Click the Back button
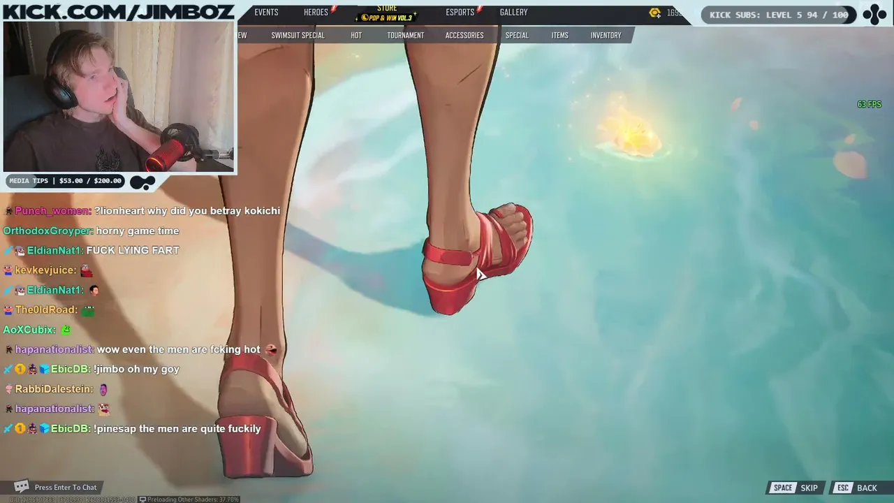Image resolution: width=894 pixels, height=503 pixels. [856, 488]
